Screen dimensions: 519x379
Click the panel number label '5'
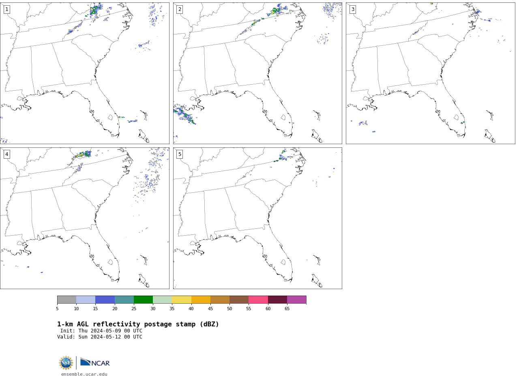click(180, 154)
